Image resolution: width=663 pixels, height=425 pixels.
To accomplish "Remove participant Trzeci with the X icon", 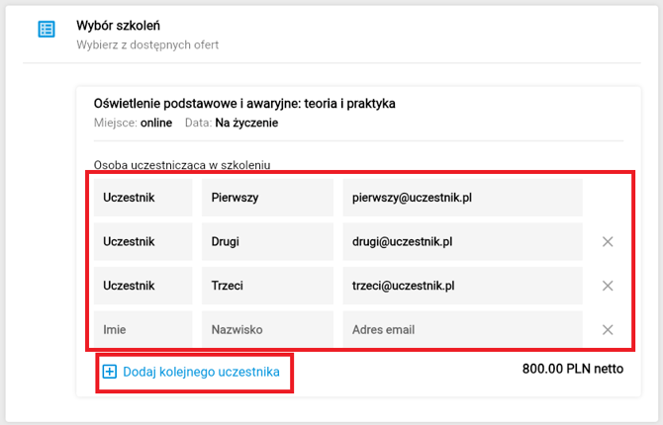I will coord(608,286).
